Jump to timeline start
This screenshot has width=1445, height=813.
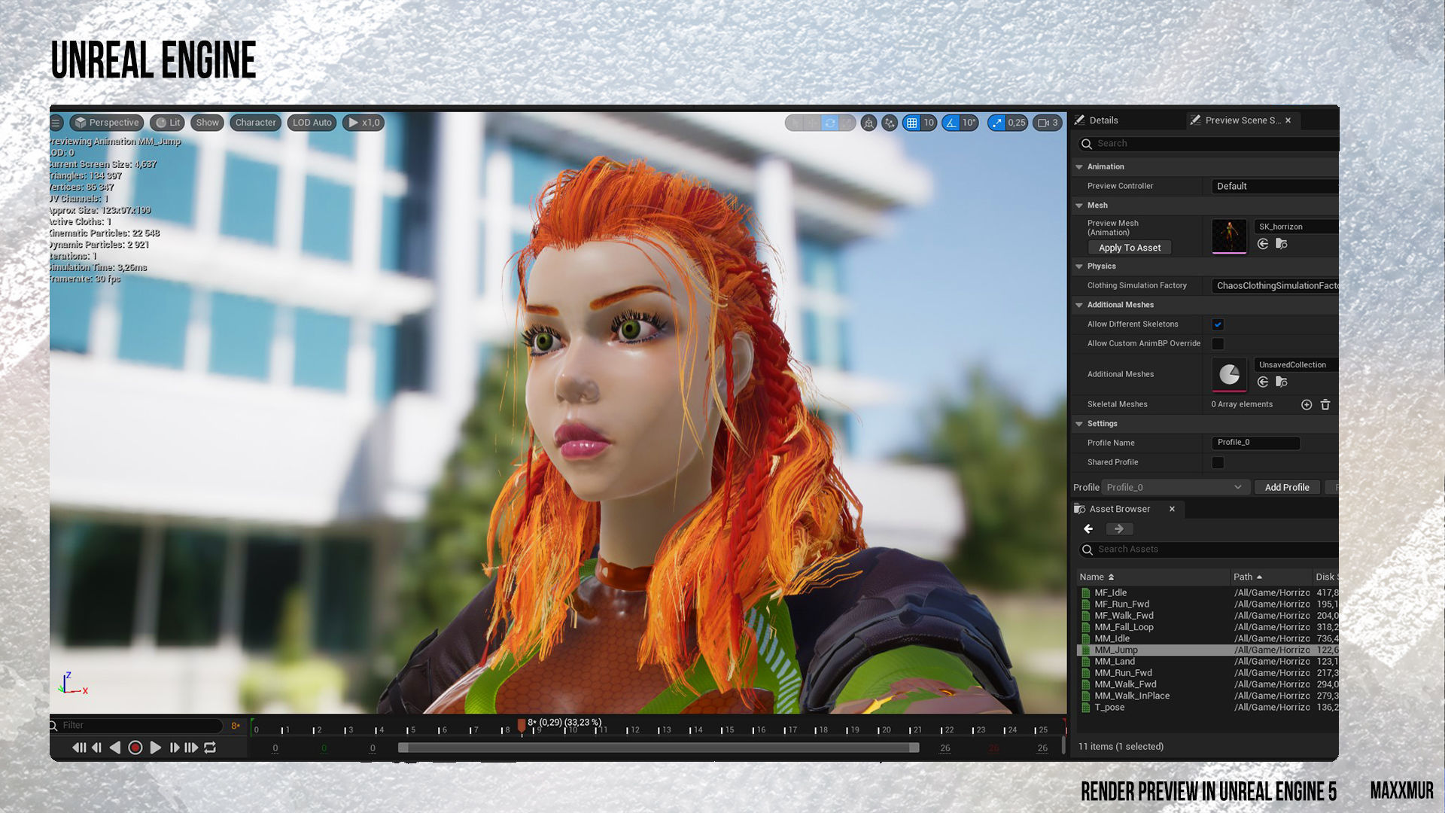click(79, 748)
